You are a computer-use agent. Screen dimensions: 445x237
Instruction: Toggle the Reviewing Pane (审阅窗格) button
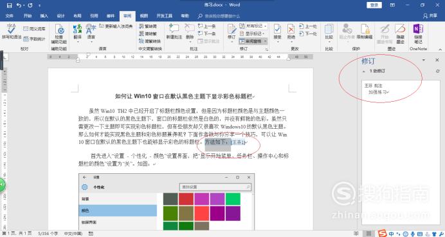tap(251, 41)
